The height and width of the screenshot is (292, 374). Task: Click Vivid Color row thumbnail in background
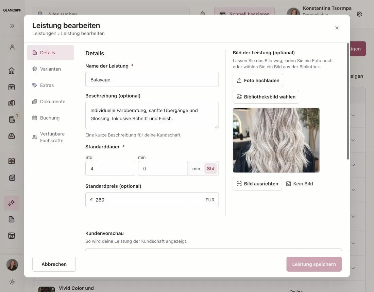[x=47, y=289]
